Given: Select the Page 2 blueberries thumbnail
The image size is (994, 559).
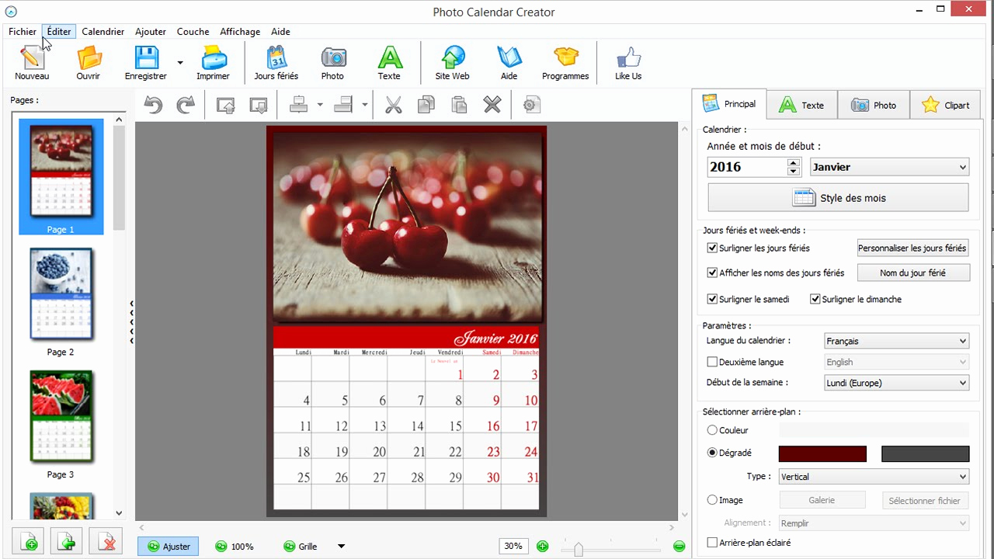Looking at the screenshot, I should [x=61, y=294].
